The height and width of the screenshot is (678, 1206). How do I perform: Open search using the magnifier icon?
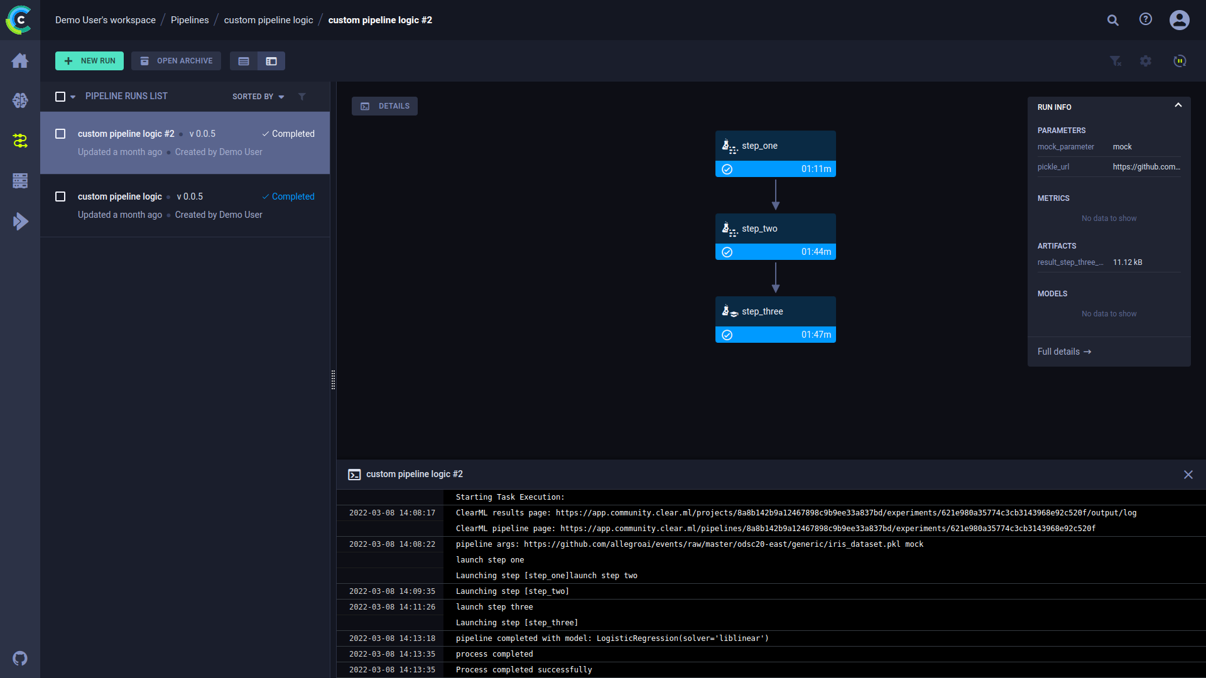[x=1112, y=20]
